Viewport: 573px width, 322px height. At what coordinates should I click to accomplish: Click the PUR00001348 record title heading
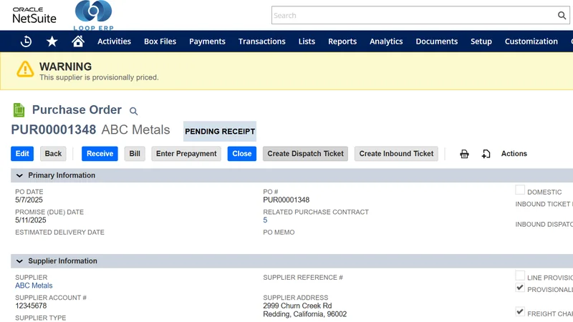pyautogui.click(x=53, y=130)
